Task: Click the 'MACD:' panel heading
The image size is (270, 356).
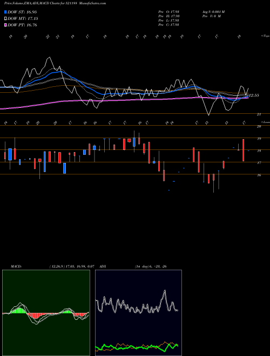Action: tap(16, 266)
